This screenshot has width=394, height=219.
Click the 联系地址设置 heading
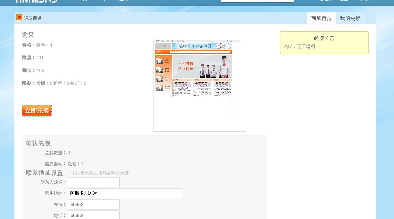[x=45, y=173]
